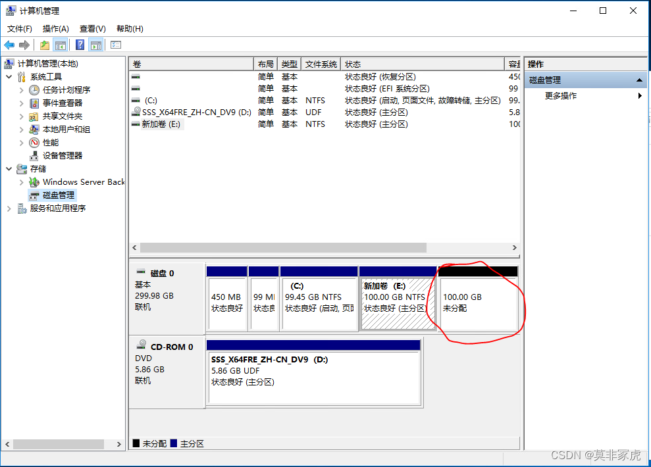Screen dimensions: 651x467
Task: Select the 恢复分区 volume row
Action: [325, 77]
